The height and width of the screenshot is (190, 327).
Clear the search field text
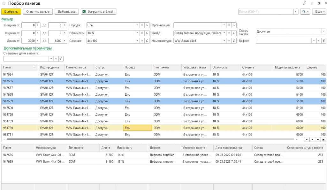point(296,12)
